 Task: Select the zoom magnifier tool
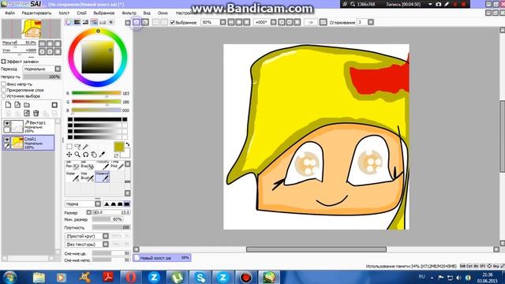(77, 155)
